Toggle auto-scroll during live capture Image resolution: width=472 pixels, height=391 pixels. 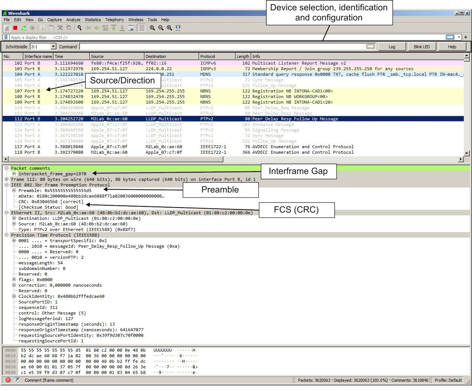[x=131, y=28]
